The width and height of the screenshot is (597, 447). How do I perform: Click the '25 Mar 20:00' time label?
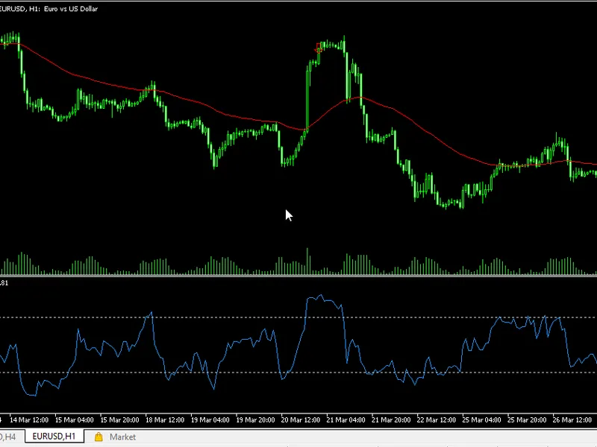pos(527,420)
